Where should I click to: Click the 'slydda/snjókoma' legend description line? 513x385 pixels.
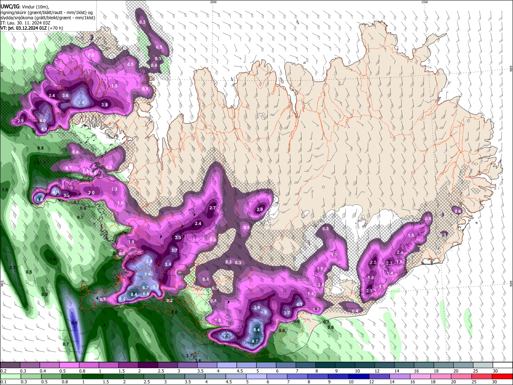[48, 18]
